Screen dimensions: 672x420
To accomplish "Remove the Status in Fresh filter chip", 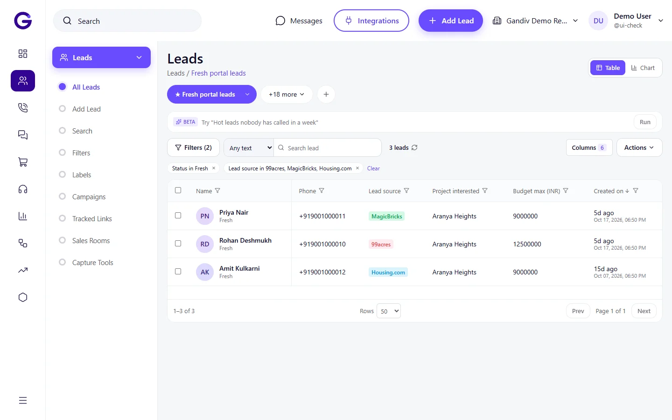I will pyautogui.click(x=214, y=168).
